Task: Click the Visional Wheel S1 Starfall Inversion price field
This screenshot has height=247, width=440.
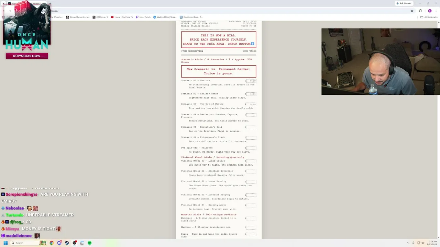Action: (251, 171)
